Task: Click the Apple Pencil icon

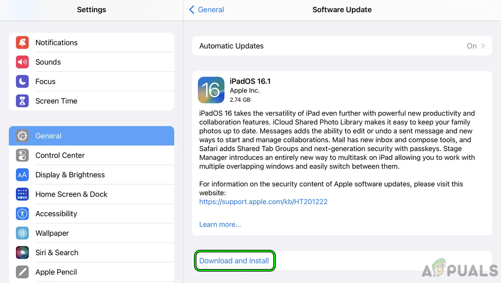Action: 22,272
